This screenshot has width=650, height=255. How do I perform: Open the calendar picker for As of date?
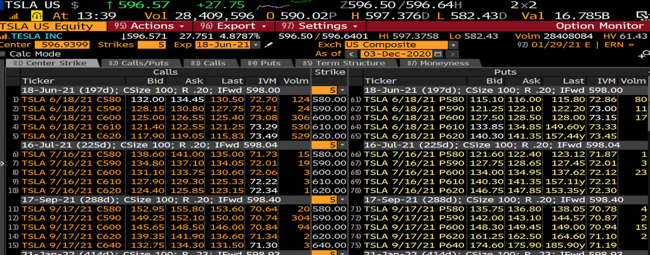point(438,54)
